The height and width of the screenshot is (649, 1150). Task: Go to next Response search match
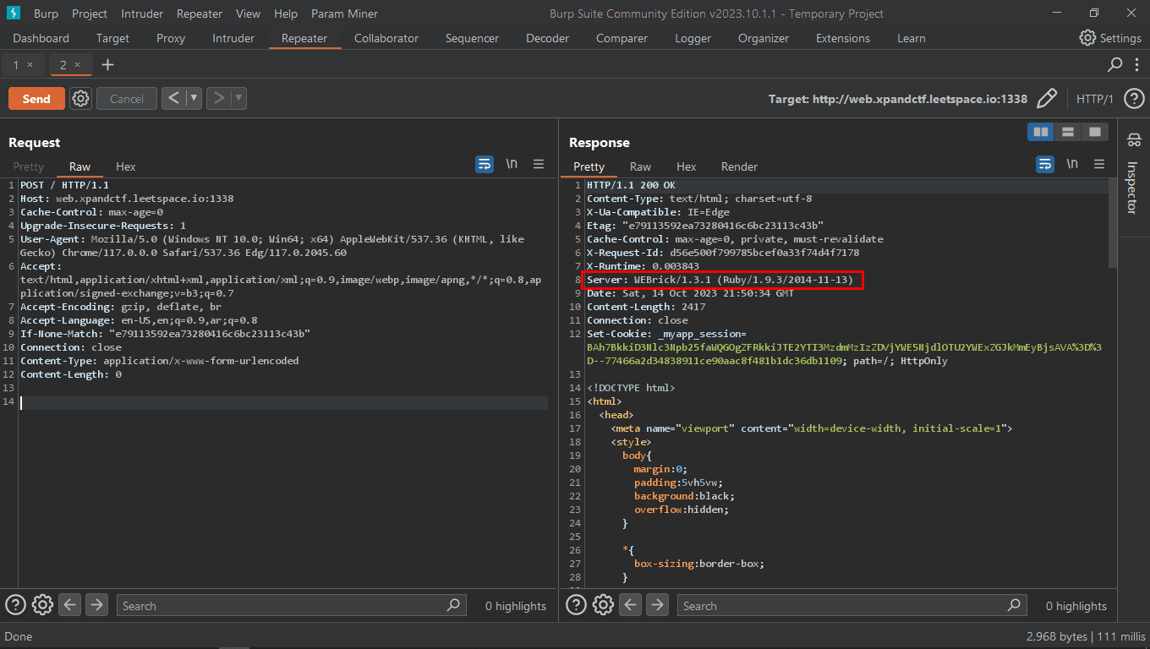657,605
